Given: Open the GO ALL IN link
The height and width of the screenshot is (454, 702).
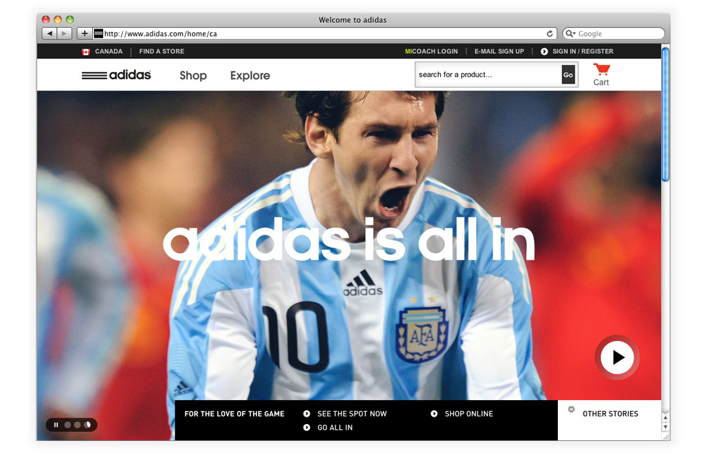Looking at the screenshot, I should [335, 427].
